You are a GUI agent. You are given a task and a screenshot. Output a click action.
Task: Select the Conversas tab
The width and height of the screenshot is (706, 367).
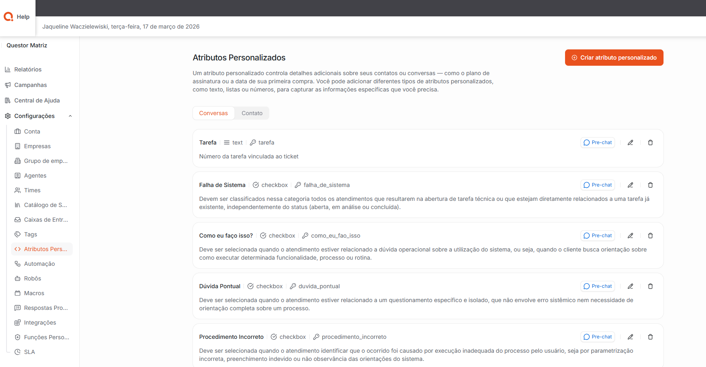point(213,113)
